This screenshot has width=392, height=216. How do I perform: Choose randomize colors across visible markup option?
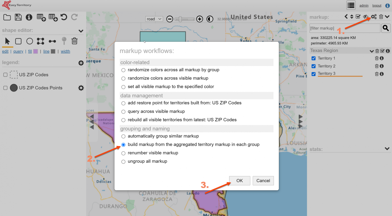123,78
